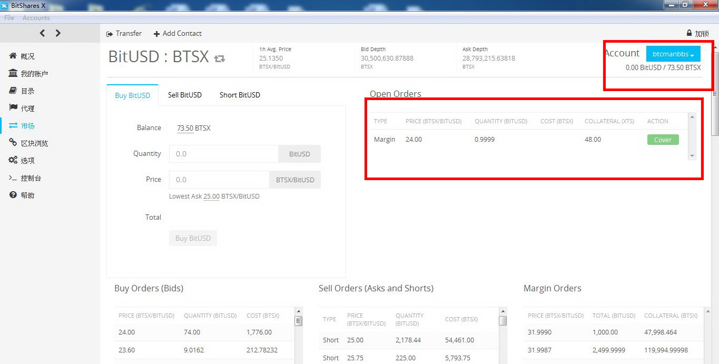The image size is (719, 364).
Task: Click the lock icon beside 加锁
Action: 689,33
